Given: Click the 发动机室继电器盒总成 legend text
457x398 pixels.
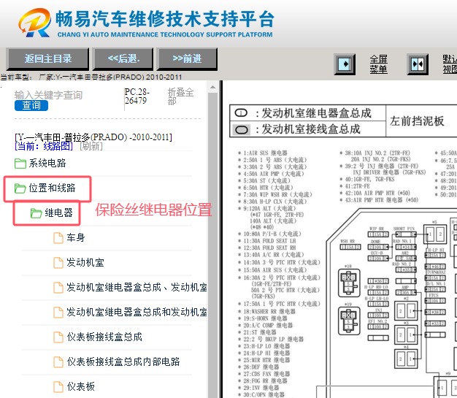Looking at the screenshot, I should click(x=316, y=113).
